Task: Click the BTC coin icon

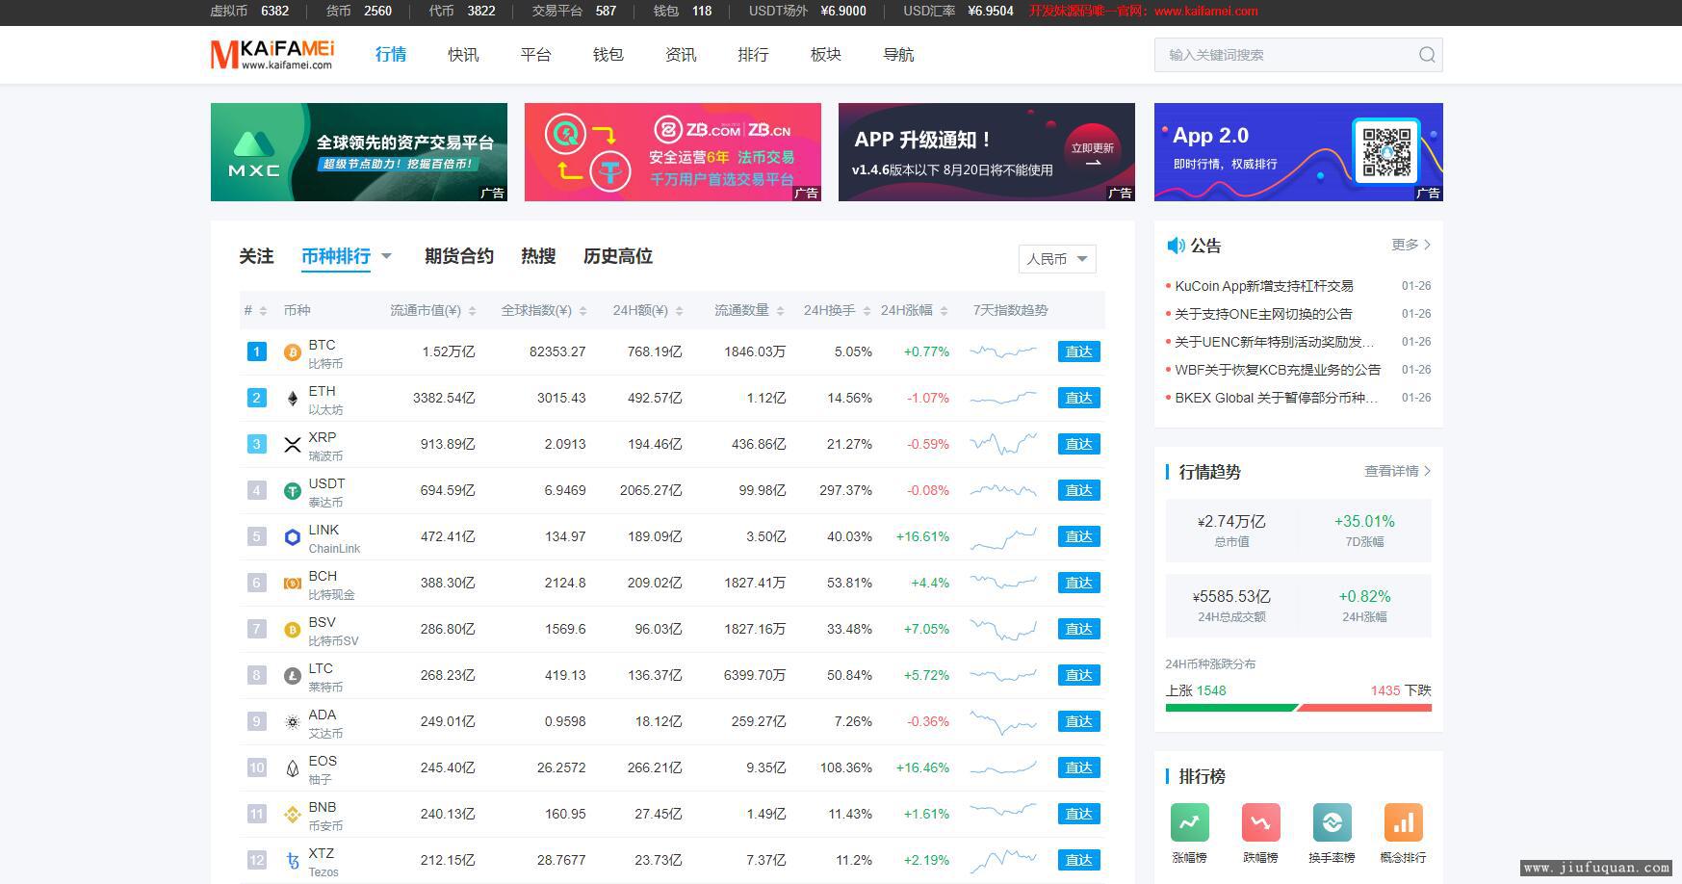Action: pyautogui.click(x=293, y=353)
